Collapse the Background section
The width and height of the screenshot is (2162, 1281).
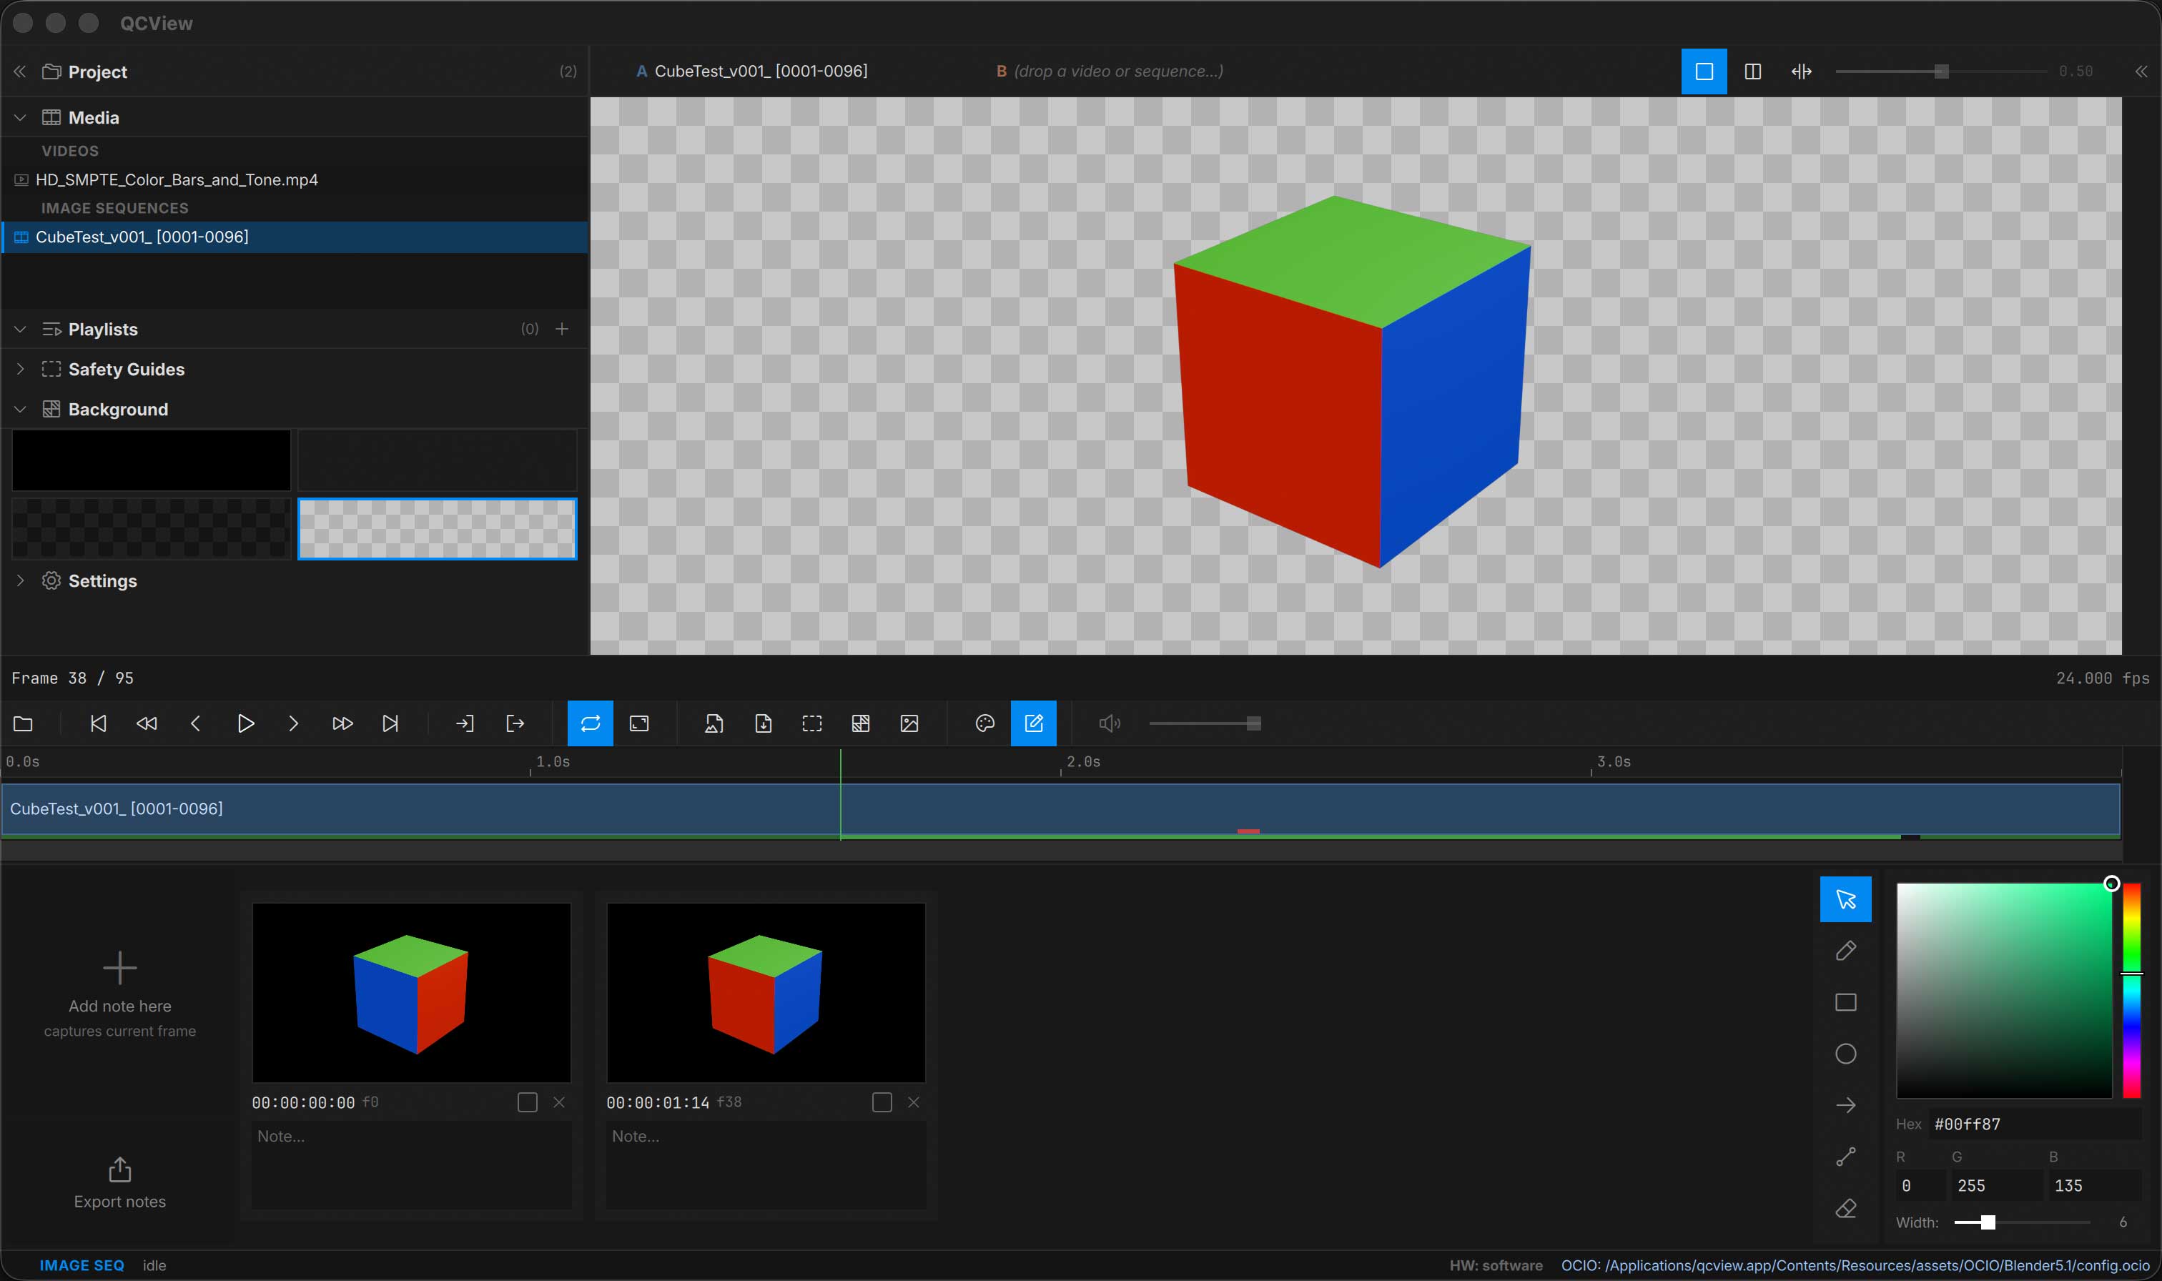point(20,409)
